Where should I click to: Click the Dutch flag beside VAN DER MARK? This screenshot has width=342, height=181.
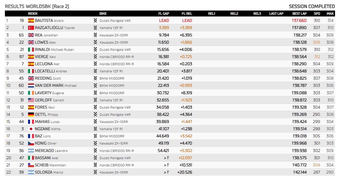31,85
